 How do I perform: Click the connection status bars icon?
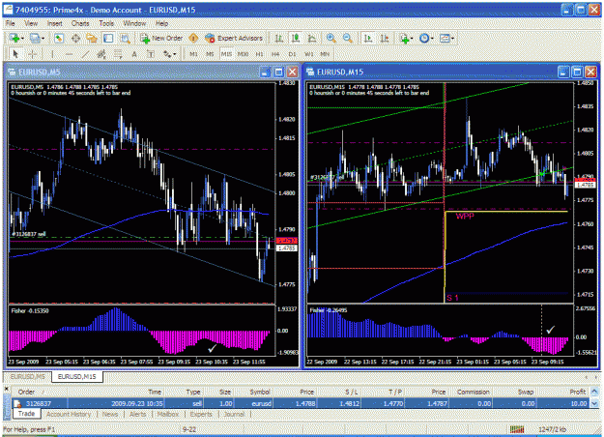[517, 429]
